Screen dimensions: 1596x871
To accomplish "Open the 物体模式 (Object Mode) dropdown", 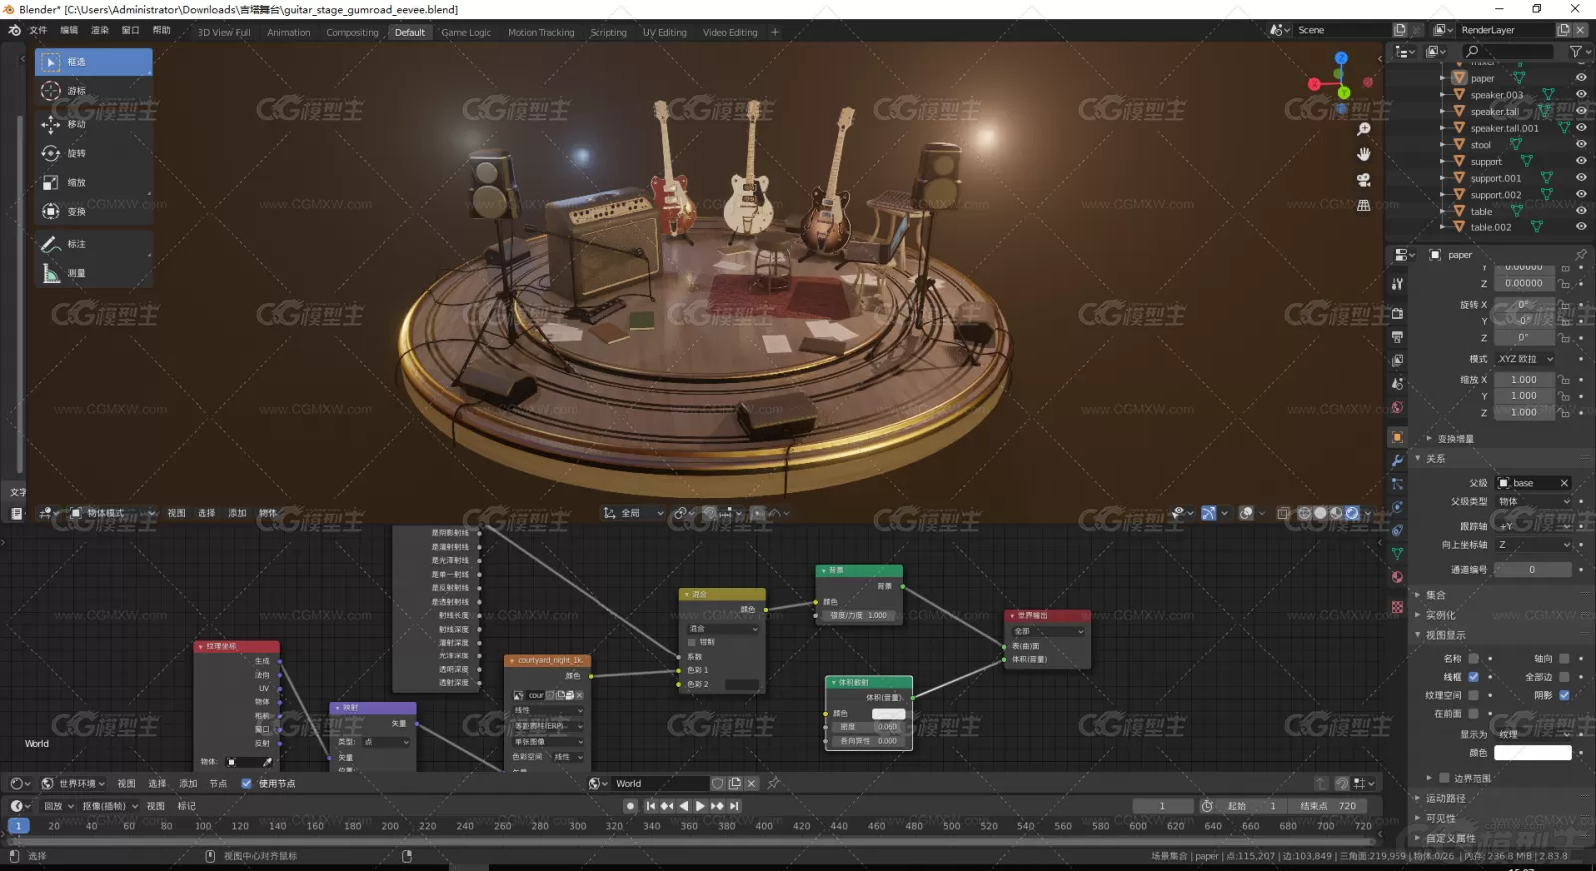I will point(112,513).
